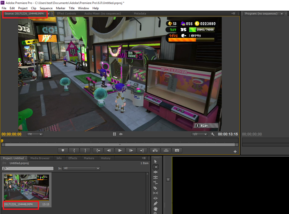The image size is (289, 214).
Task: Click the Insert edit button
Action: 155,150
